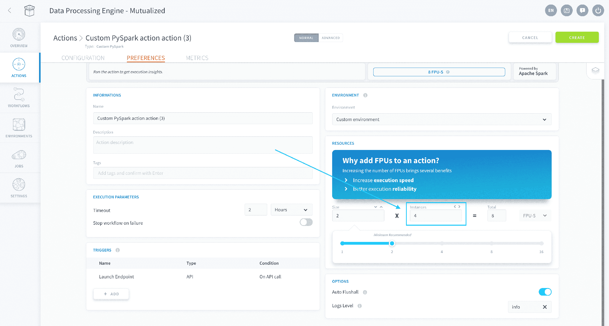
Task: Decrease Size with the down chevron
Action: coord(376,207)
